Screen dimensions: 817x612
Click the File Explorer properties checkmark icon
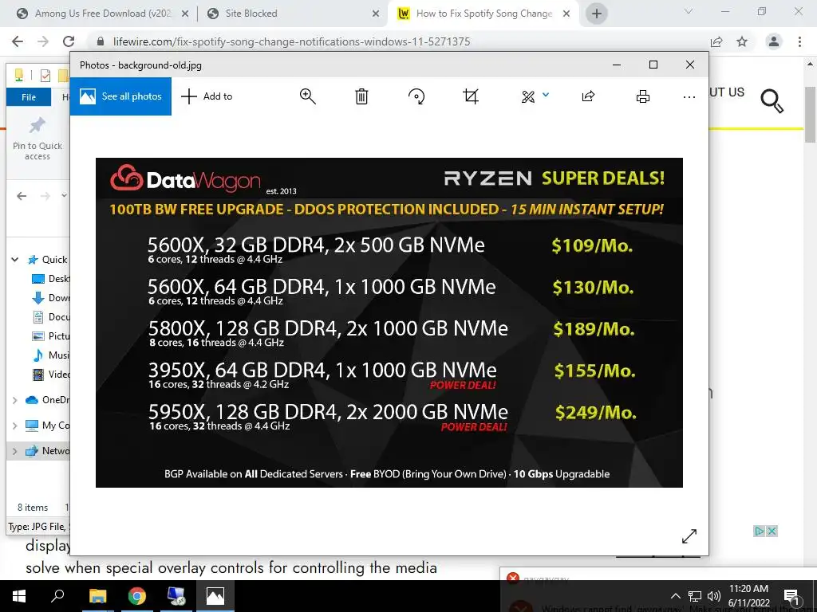[45, 76]
